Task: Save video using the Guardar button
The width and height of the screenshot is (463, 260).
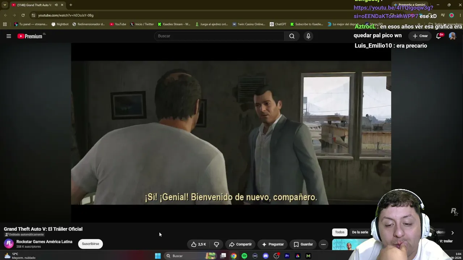Action: pos(303,244)
